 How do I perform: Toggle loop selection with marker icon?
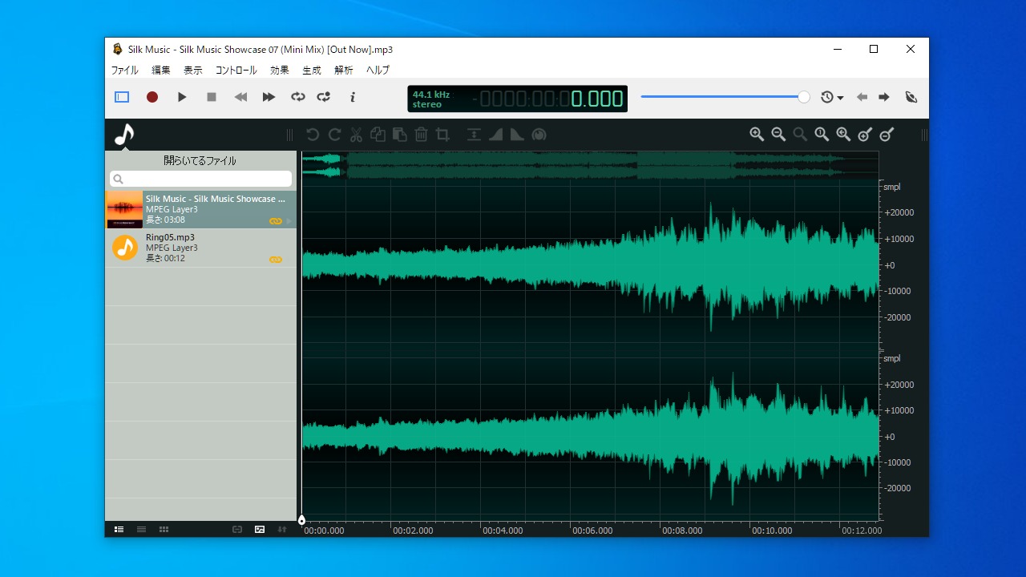click(324, 97)
